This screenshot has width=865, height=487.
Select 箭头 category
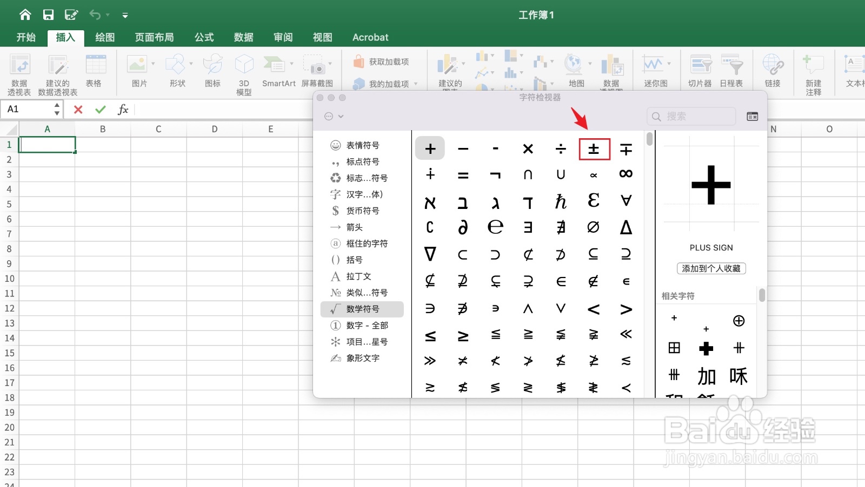tap(362, 227)
